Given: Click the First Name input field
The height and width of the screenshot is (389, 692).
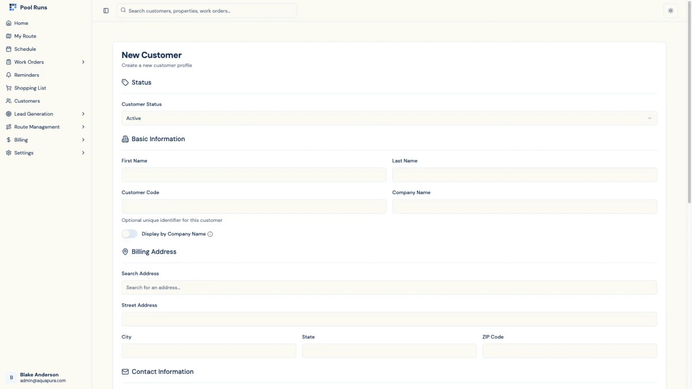Looking at the screenshot, I should [254, 175].
